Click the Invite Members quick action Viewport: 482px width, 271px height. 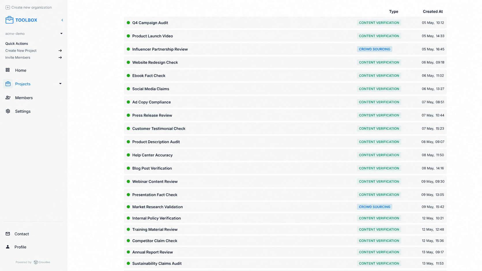18,58
